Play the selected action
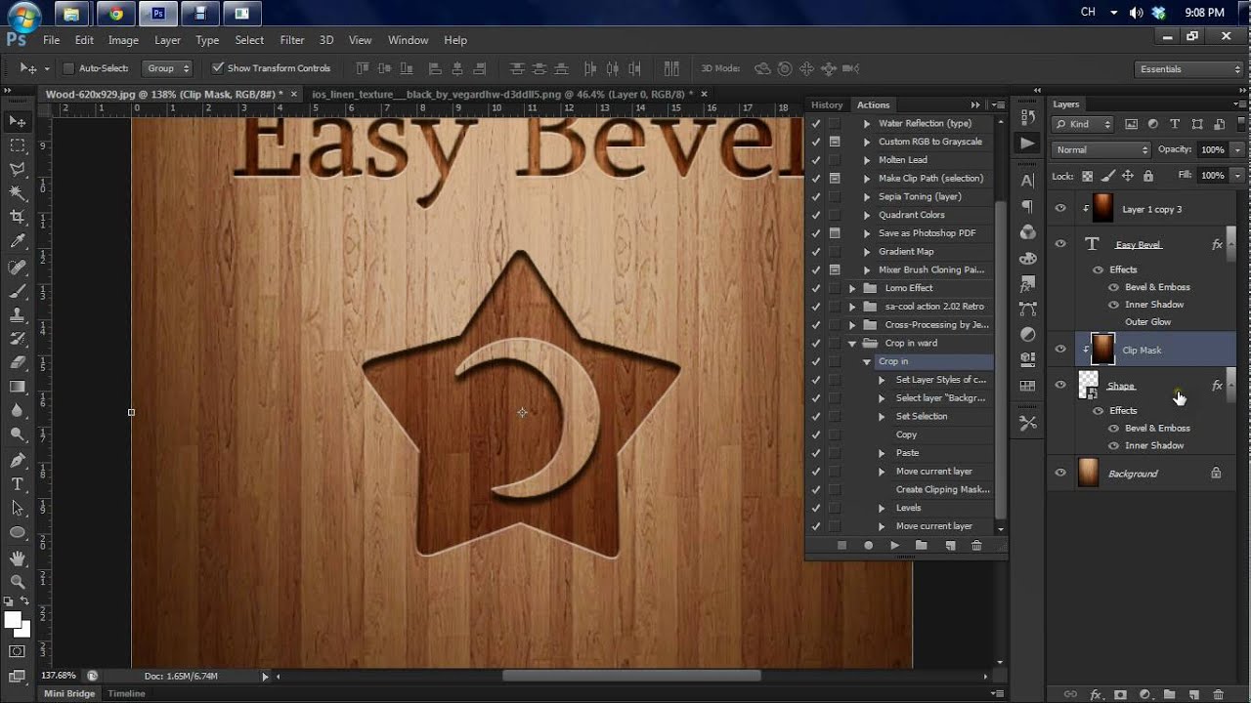The width and height of the screenshot is (1251, 703). [x=894, y=546]
